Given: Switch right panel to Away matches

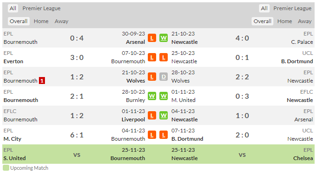Looking at the screenshot, I should click(x=305, y=21).
